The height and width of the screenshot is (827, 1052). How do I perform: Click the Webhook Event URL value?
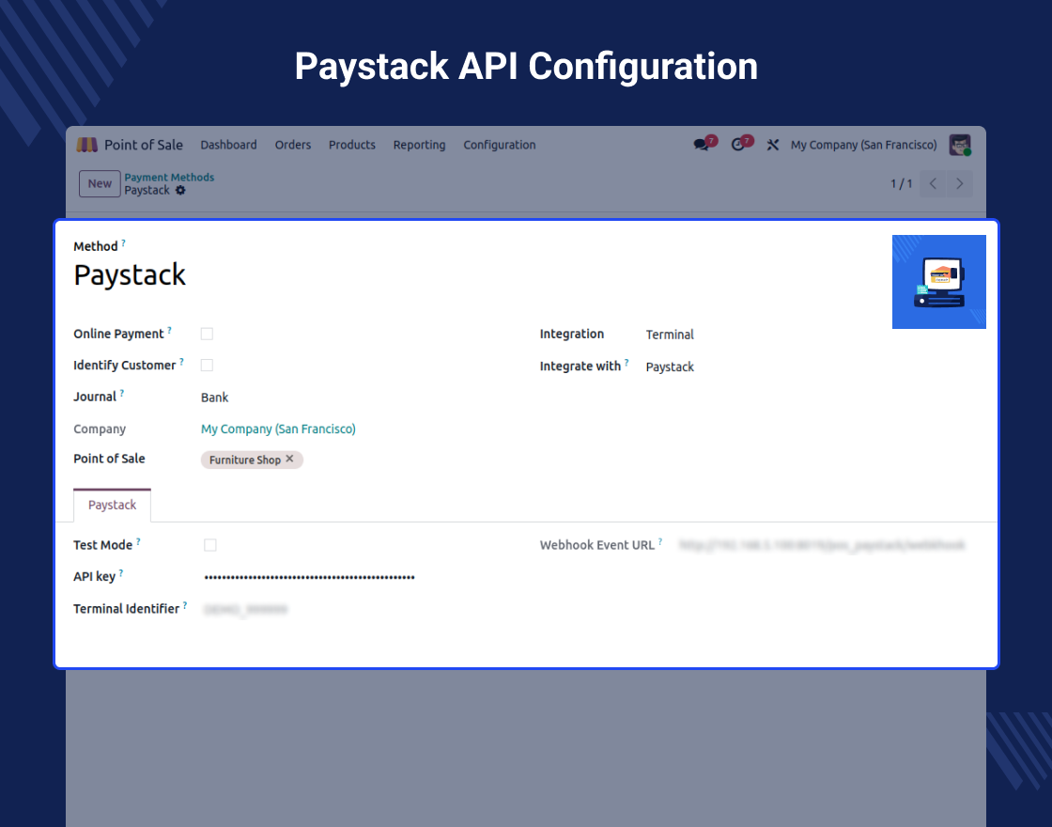822,545
